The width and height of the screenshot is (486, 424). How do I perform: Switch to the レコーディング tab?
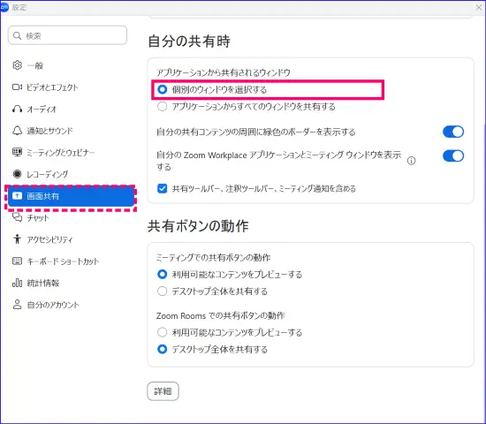[71, 174]
